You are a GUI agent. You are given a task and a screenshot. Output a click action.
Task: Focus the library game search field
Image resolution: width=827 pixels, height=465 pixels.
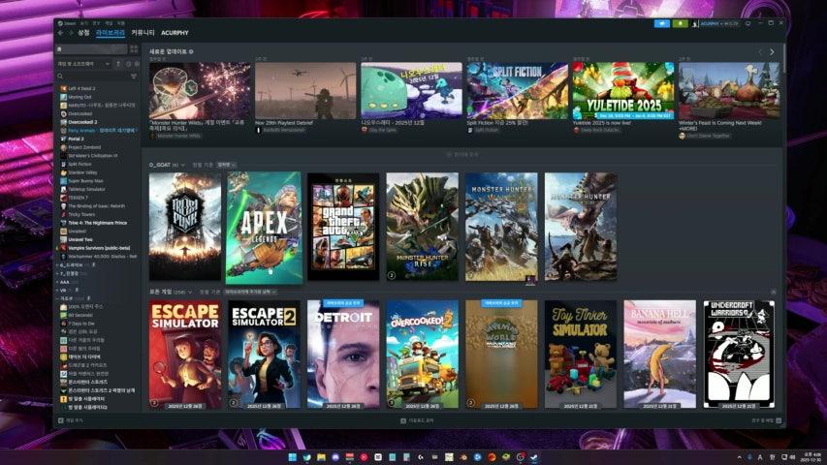click(92, 77)
